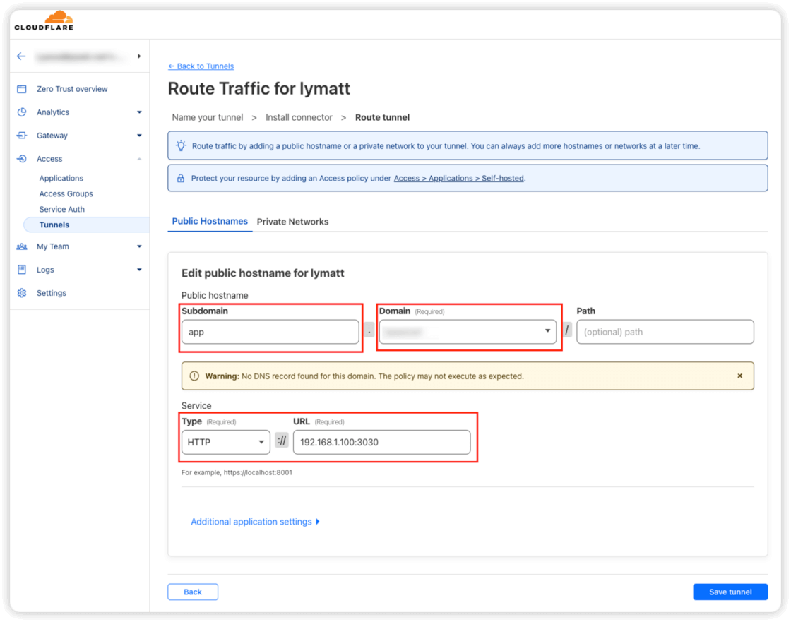Click the Analytics chart icon
Viewport: 791px width, 622px height.
[x=22, y=112]
